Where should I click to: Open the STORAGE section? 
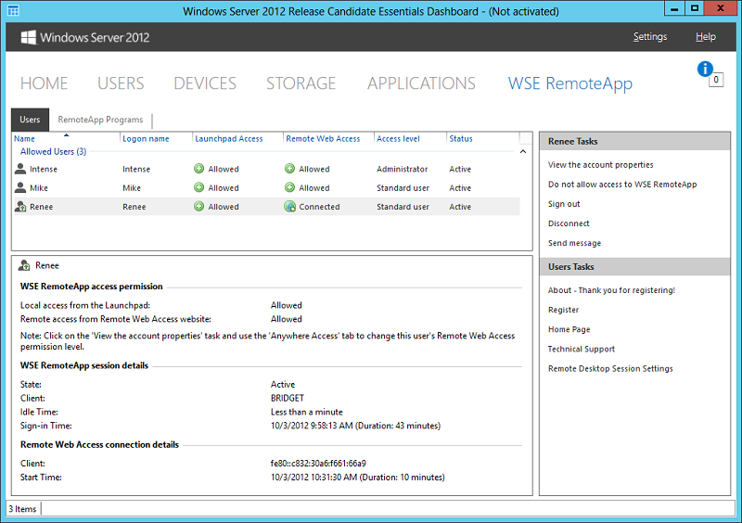pos(301,83)
